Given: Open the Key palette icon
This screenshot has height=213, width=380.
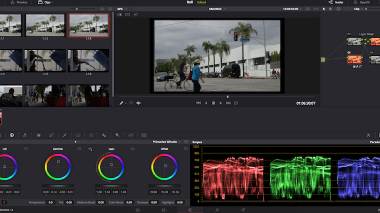Looking at the screenshot, I should coord(117,135).
